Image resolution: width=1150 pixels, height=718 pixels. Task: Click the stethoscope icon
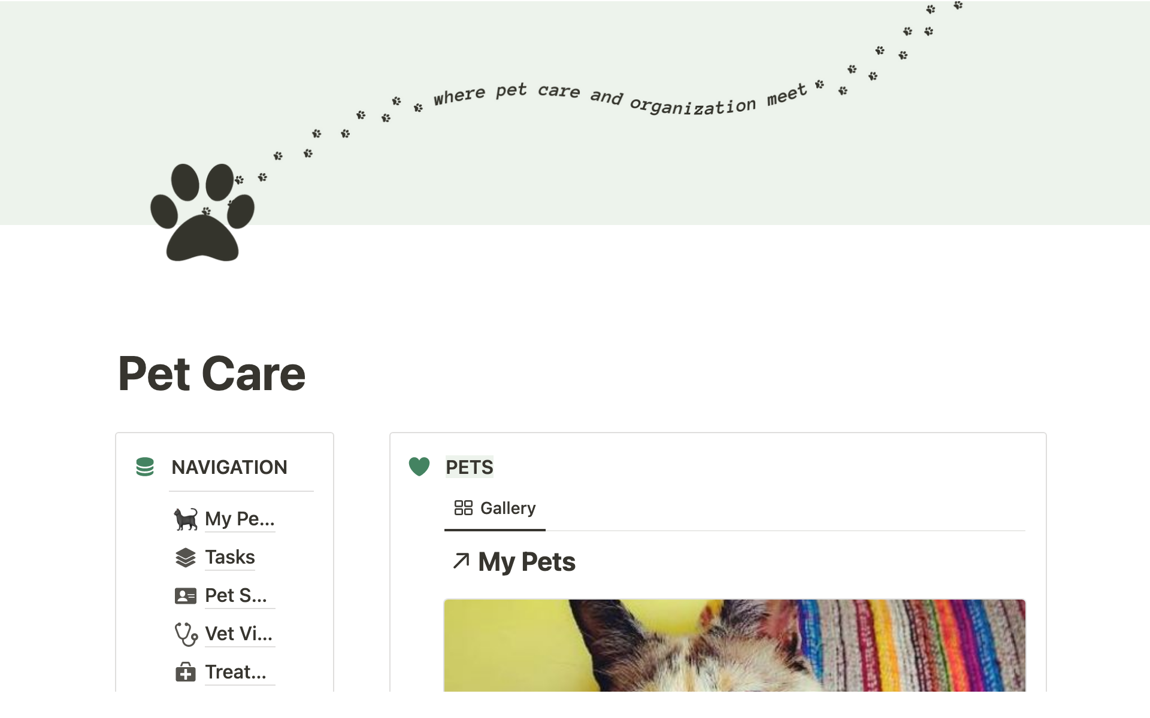[186, 634]
